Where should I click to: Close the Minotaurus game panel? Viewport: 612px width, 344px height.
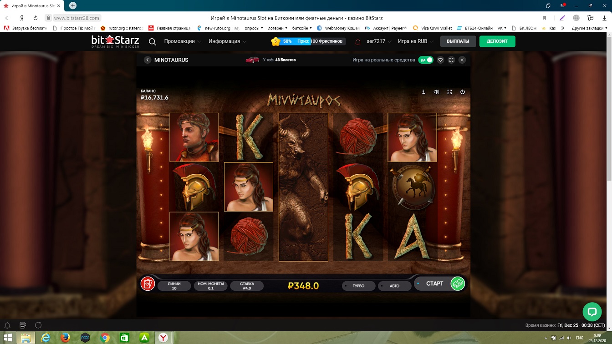pos(462,60)
